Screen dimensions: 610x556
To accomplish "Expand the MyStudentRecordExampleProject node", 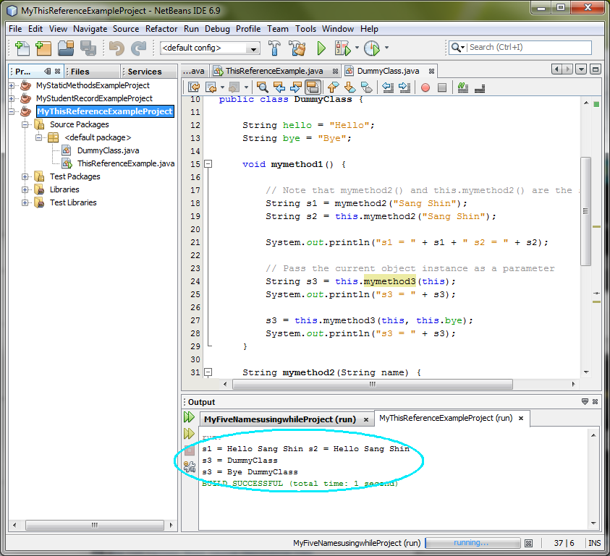I will coord(12,98).
